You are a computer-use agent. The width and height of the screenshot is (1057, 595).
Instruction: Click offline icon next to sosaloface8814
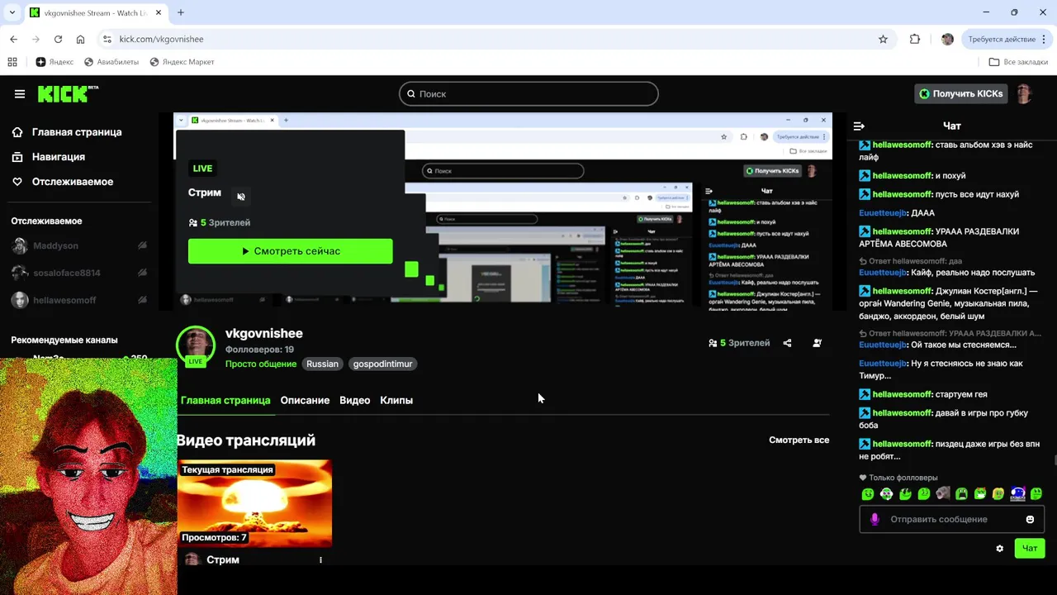pyautogui.click(x=142, y=273)
